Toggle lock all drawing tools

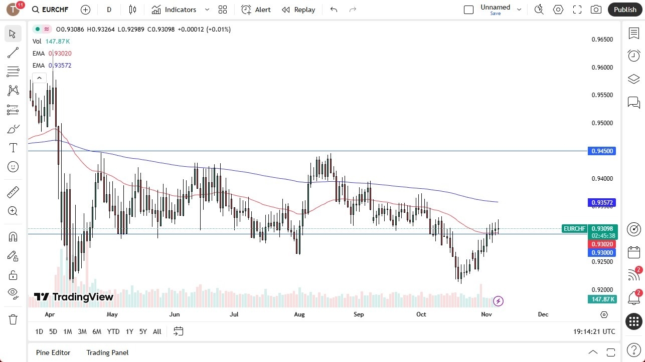click(x=13, y=275)
